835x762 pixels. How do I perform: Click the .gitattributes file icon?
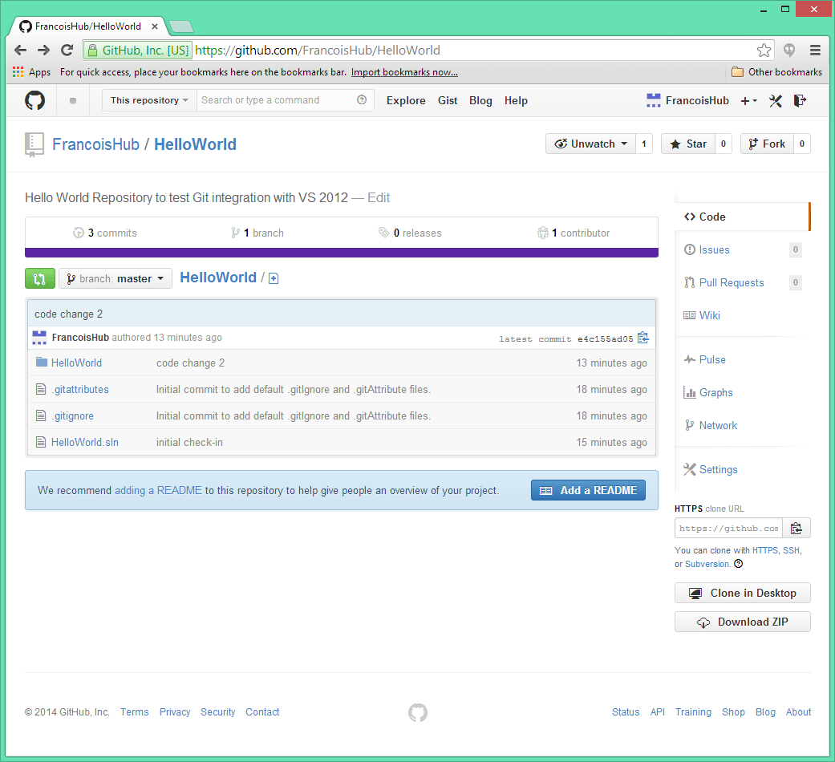coord(40,389)
